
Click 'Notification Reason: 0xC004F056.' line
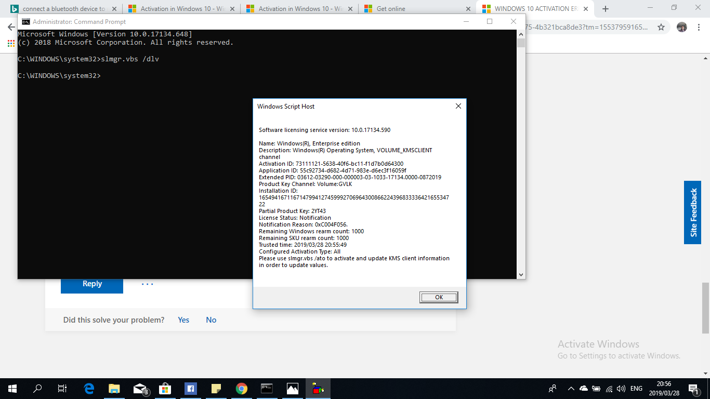tap(303, 224)
